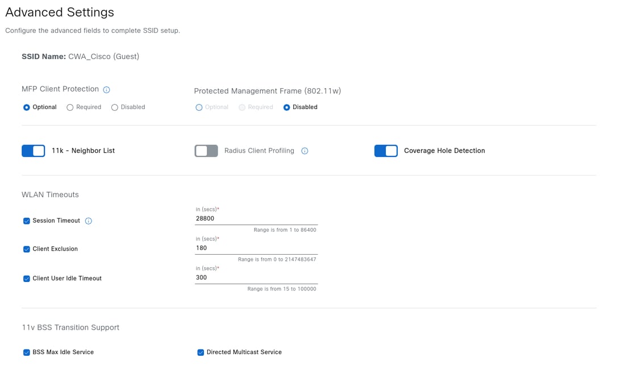Uncheck the Client Exclusion checkbox
Image resolution: width=621 pixels, height=378 pixels.
click(27, 249)
